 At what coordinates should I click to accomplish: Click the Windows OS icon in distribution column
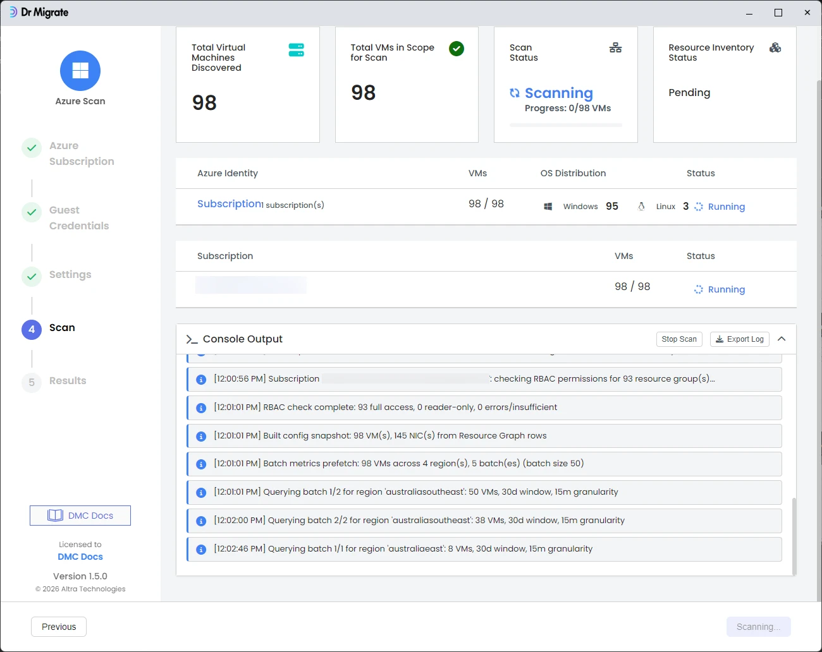(x=548, y=207)
